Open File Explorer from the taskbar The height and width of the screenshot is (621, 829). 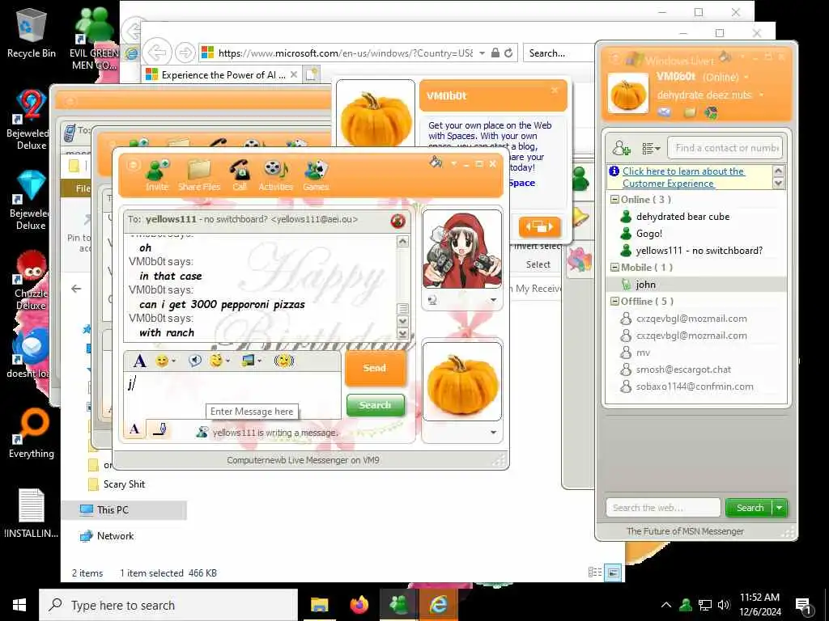pyautogui.click(x=319, y=605)
